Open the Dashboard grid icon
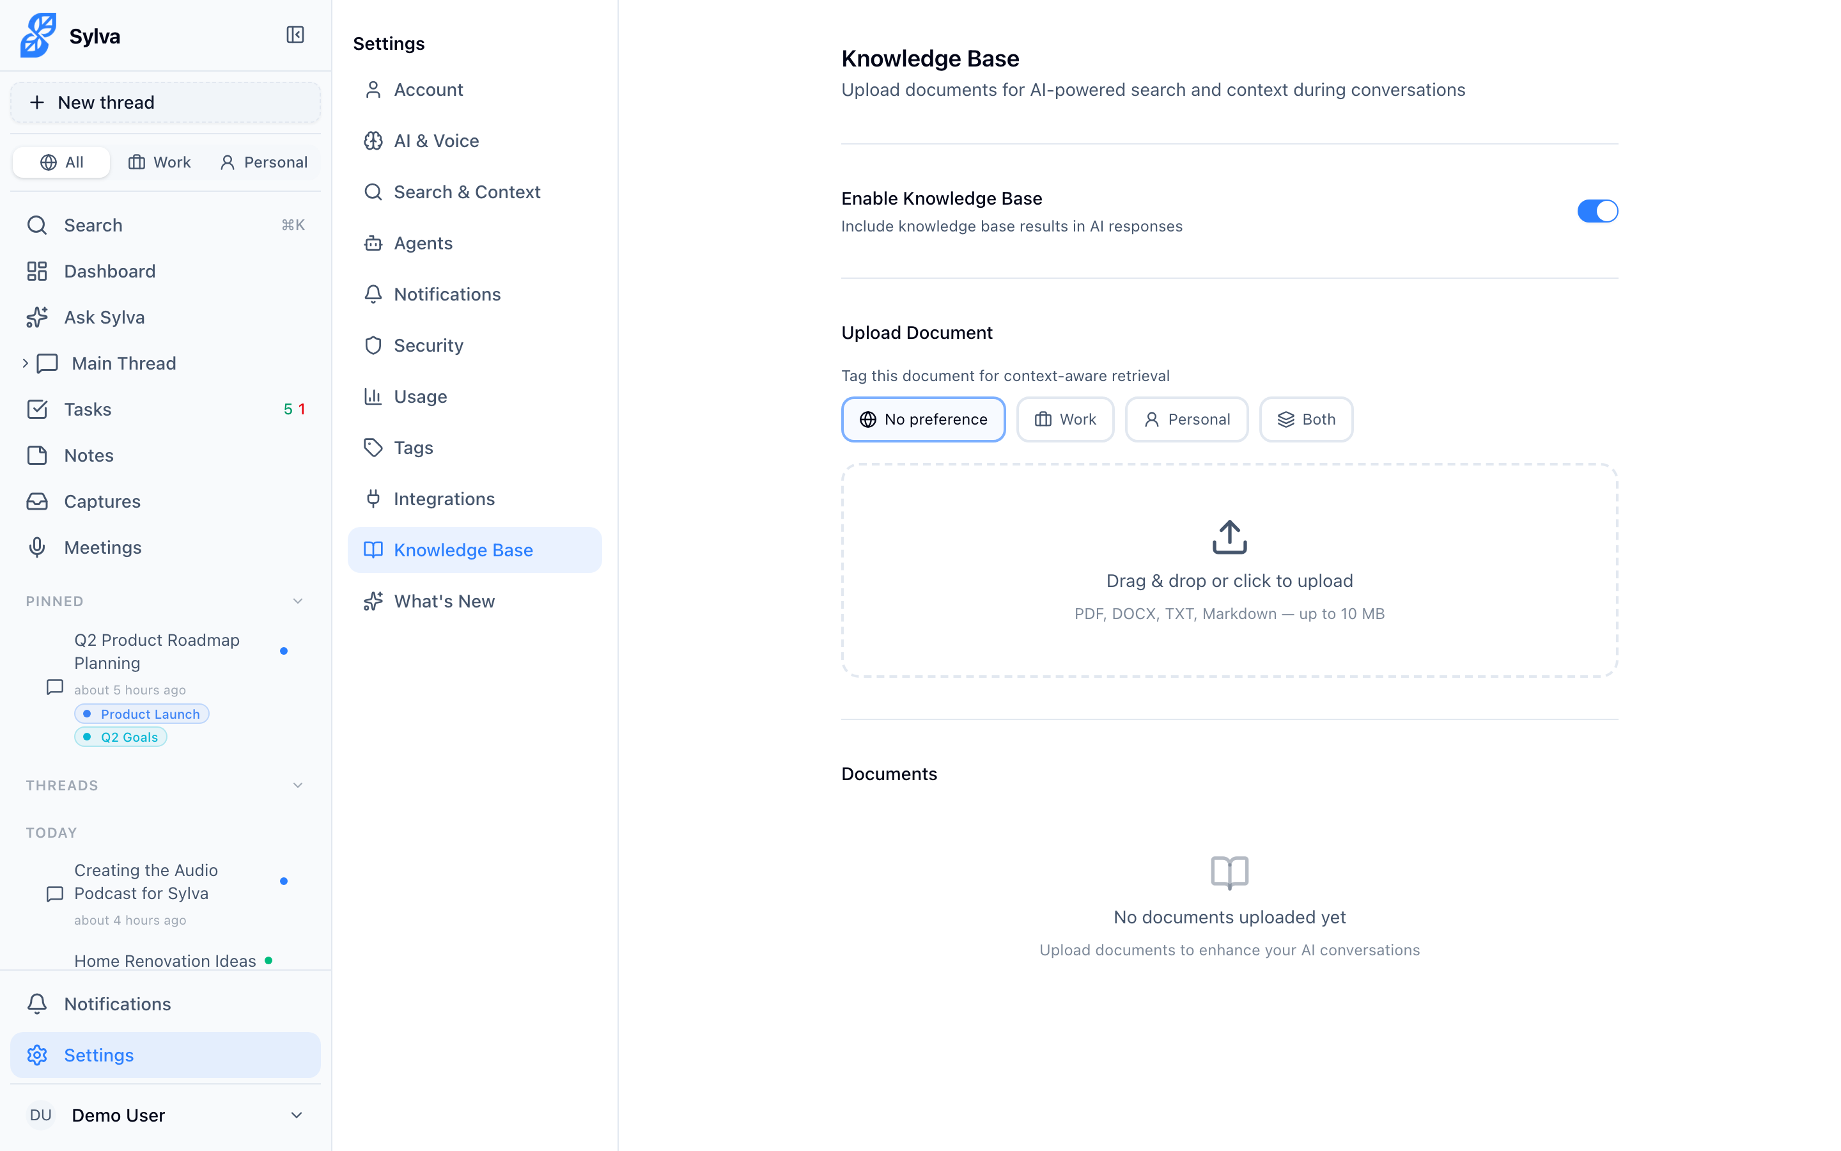Image resolution: width=1841 pixels, height=1151 pixels. pos(37,271)
